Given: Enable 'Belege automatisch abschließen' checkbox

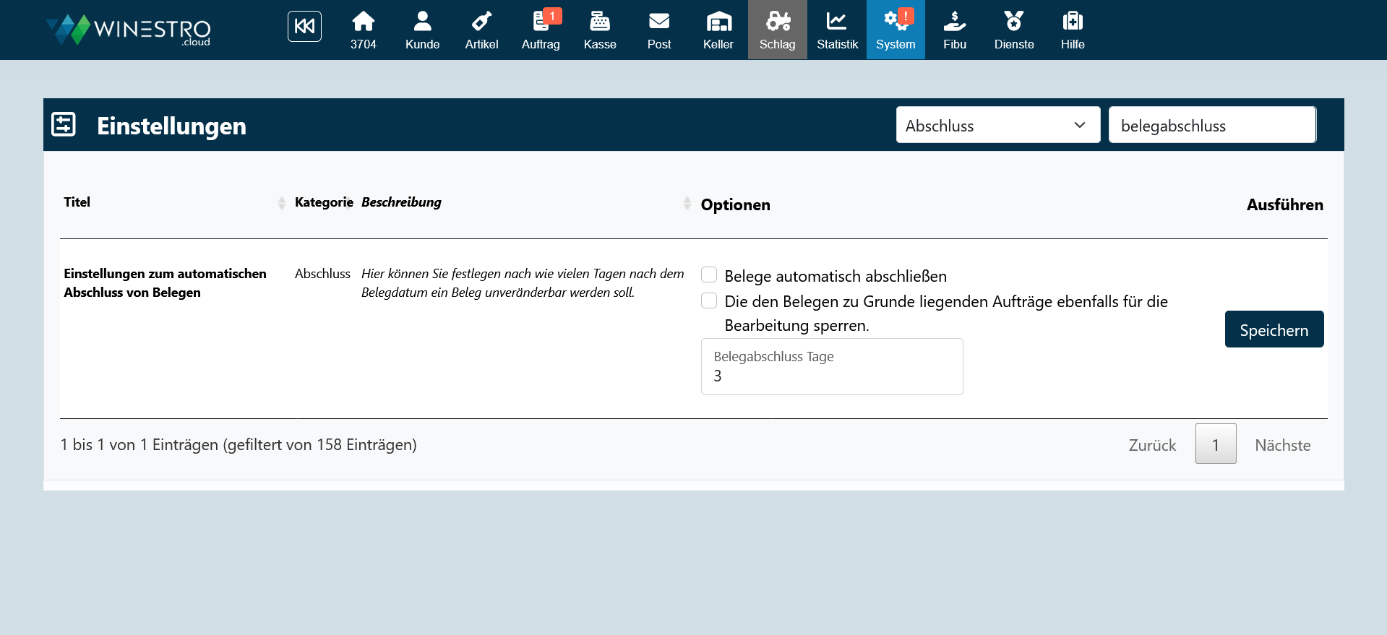Looking at the screenshot, I should [709, 275].
